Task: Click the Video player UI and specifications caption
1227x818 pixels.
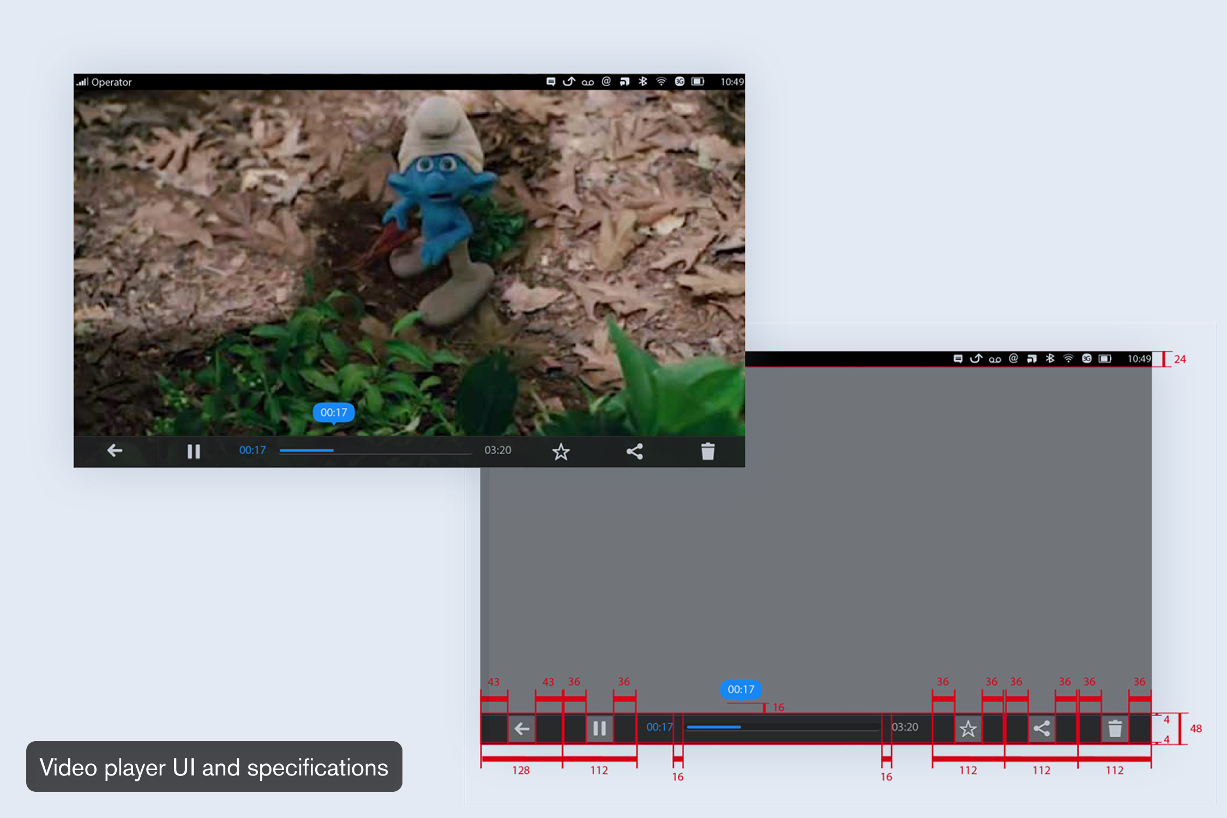Action: tap(214, 767)
